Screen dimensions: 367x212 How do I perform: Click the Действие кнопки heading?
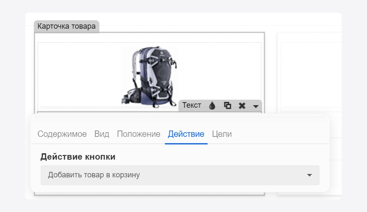pyautogui.click(x=78, y=157)
